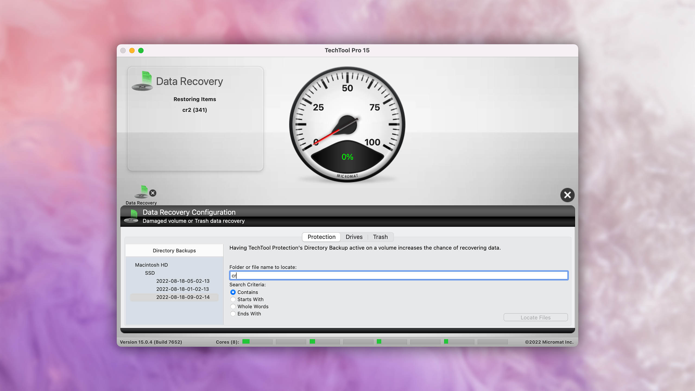
Task: Switch to the Trash tab
Action: (x=380, y=237)
